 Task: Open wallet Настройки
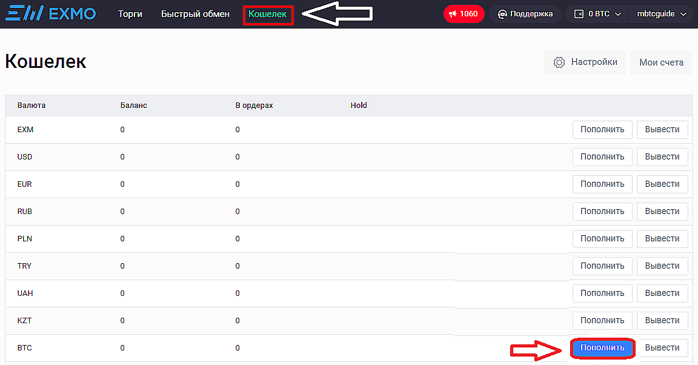pos(585,62)
